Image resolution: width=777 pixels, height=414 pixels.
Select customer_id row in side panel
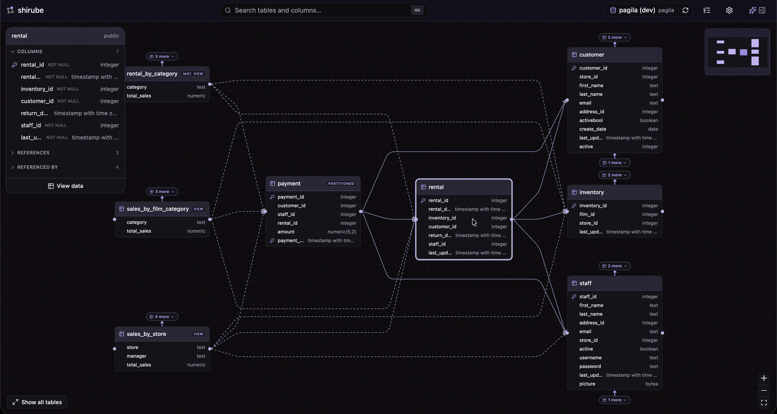(x=65, y=101)
